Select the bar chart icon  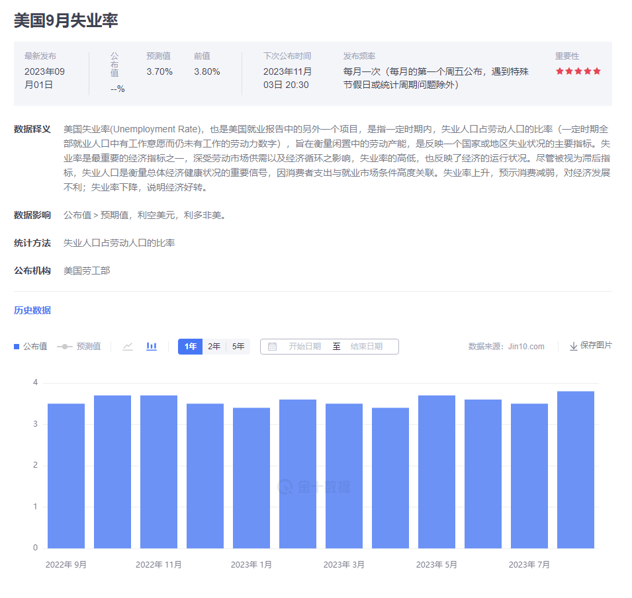point(151,346)
